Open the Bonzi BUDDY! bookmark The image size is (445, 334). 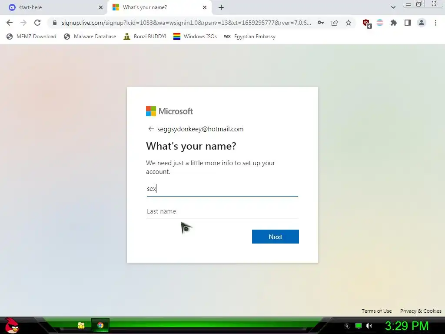click(145, 37)
